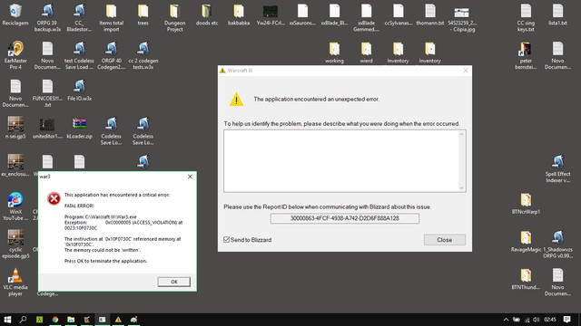581x326 pixels.
Task: Open the Windows Start menu
Action: [7, 320]
